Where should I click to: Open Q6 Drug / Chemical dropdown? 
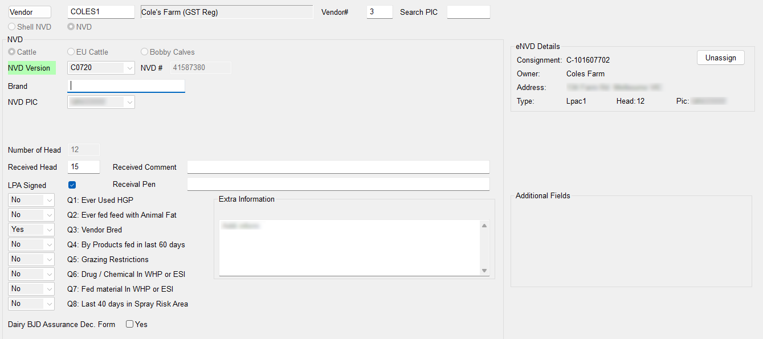click(48, 274)
